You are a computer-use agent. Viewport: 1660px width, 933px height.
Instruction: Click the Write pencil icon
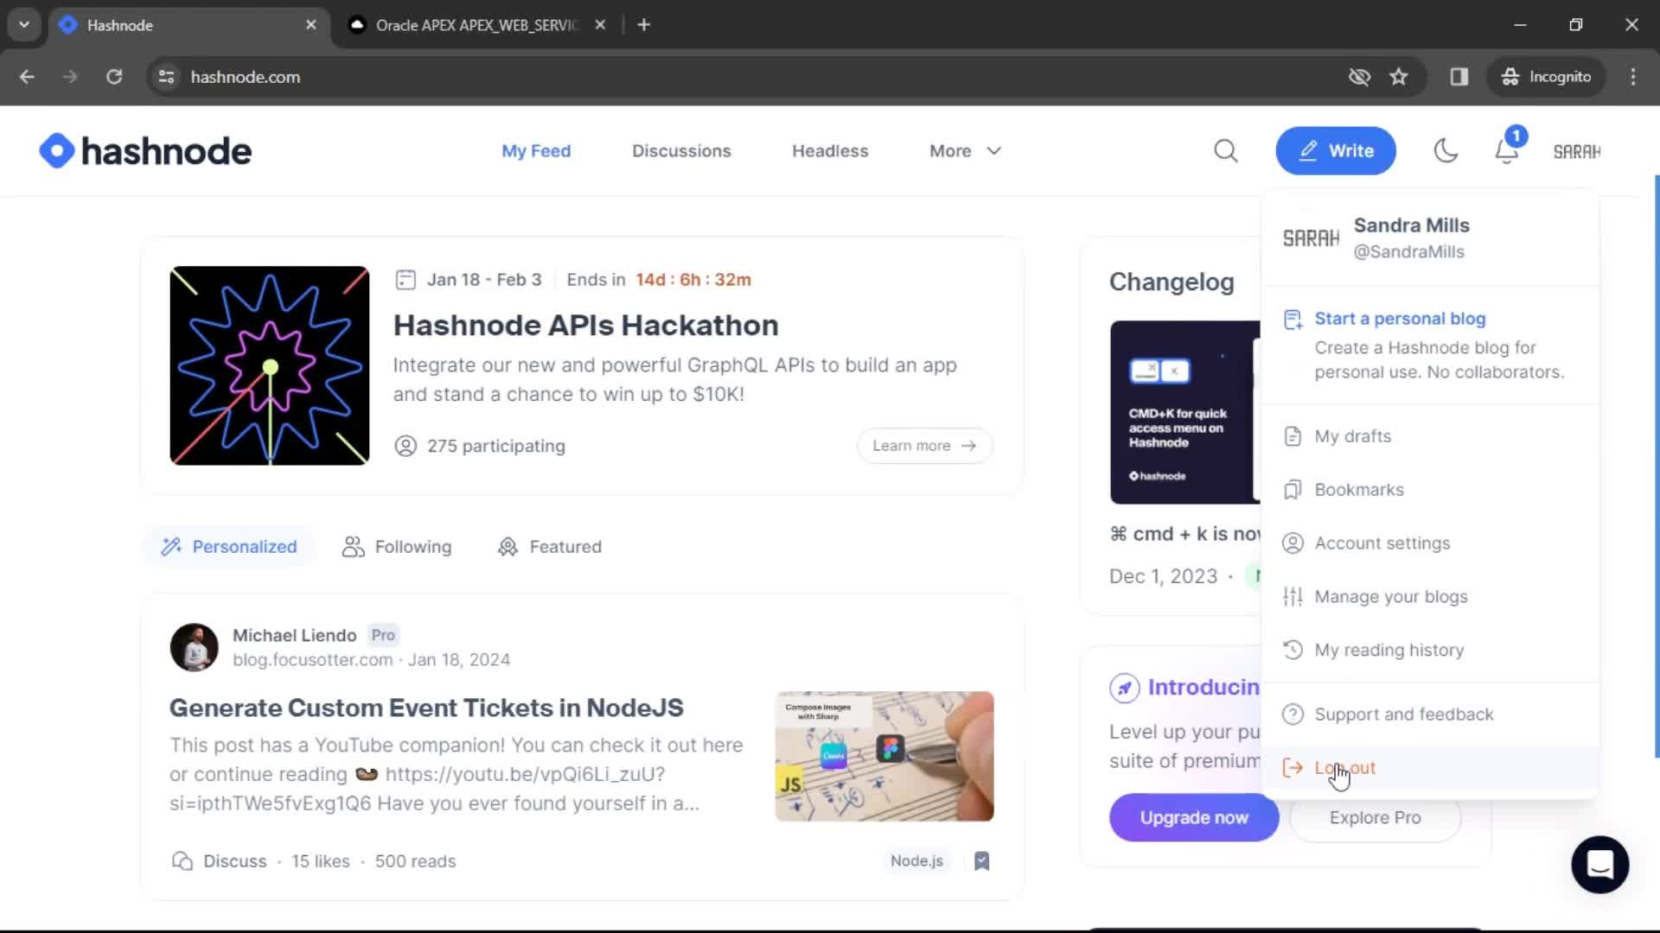(x=1310, y=150)
